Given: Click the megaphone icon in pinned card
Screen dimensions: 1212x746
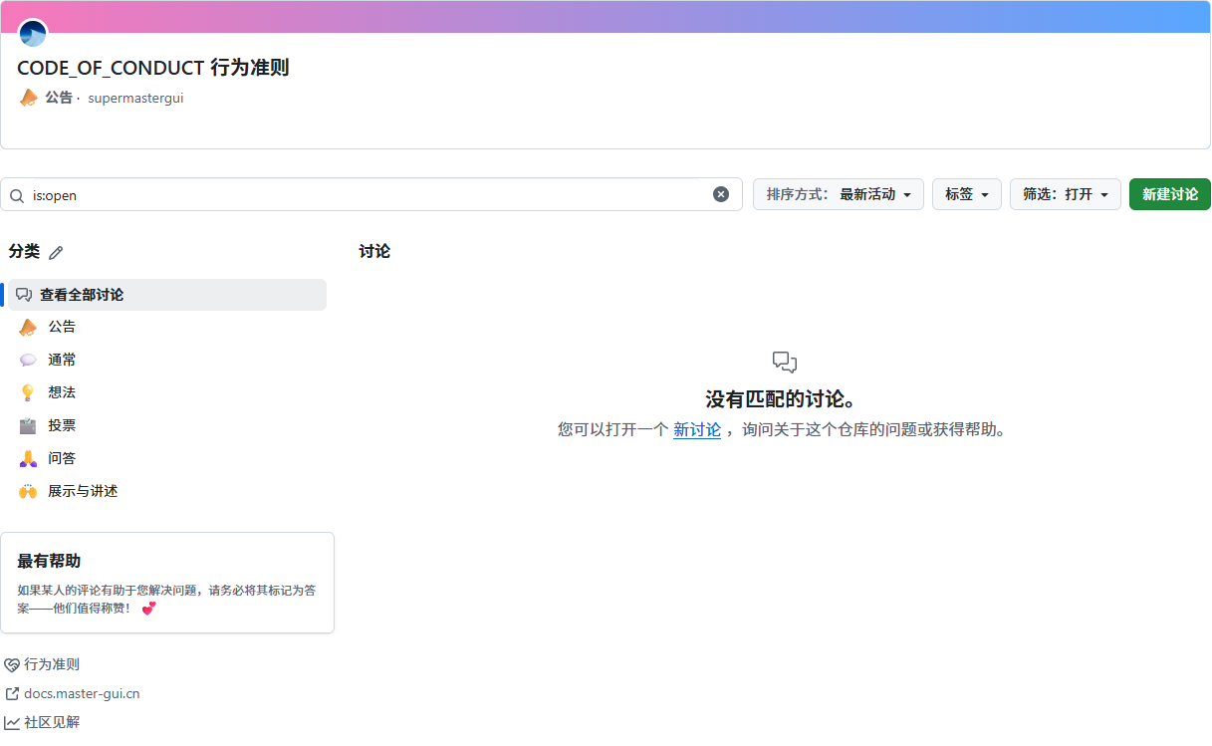Looking at the screenshot, I should click(x=29, y=98).
